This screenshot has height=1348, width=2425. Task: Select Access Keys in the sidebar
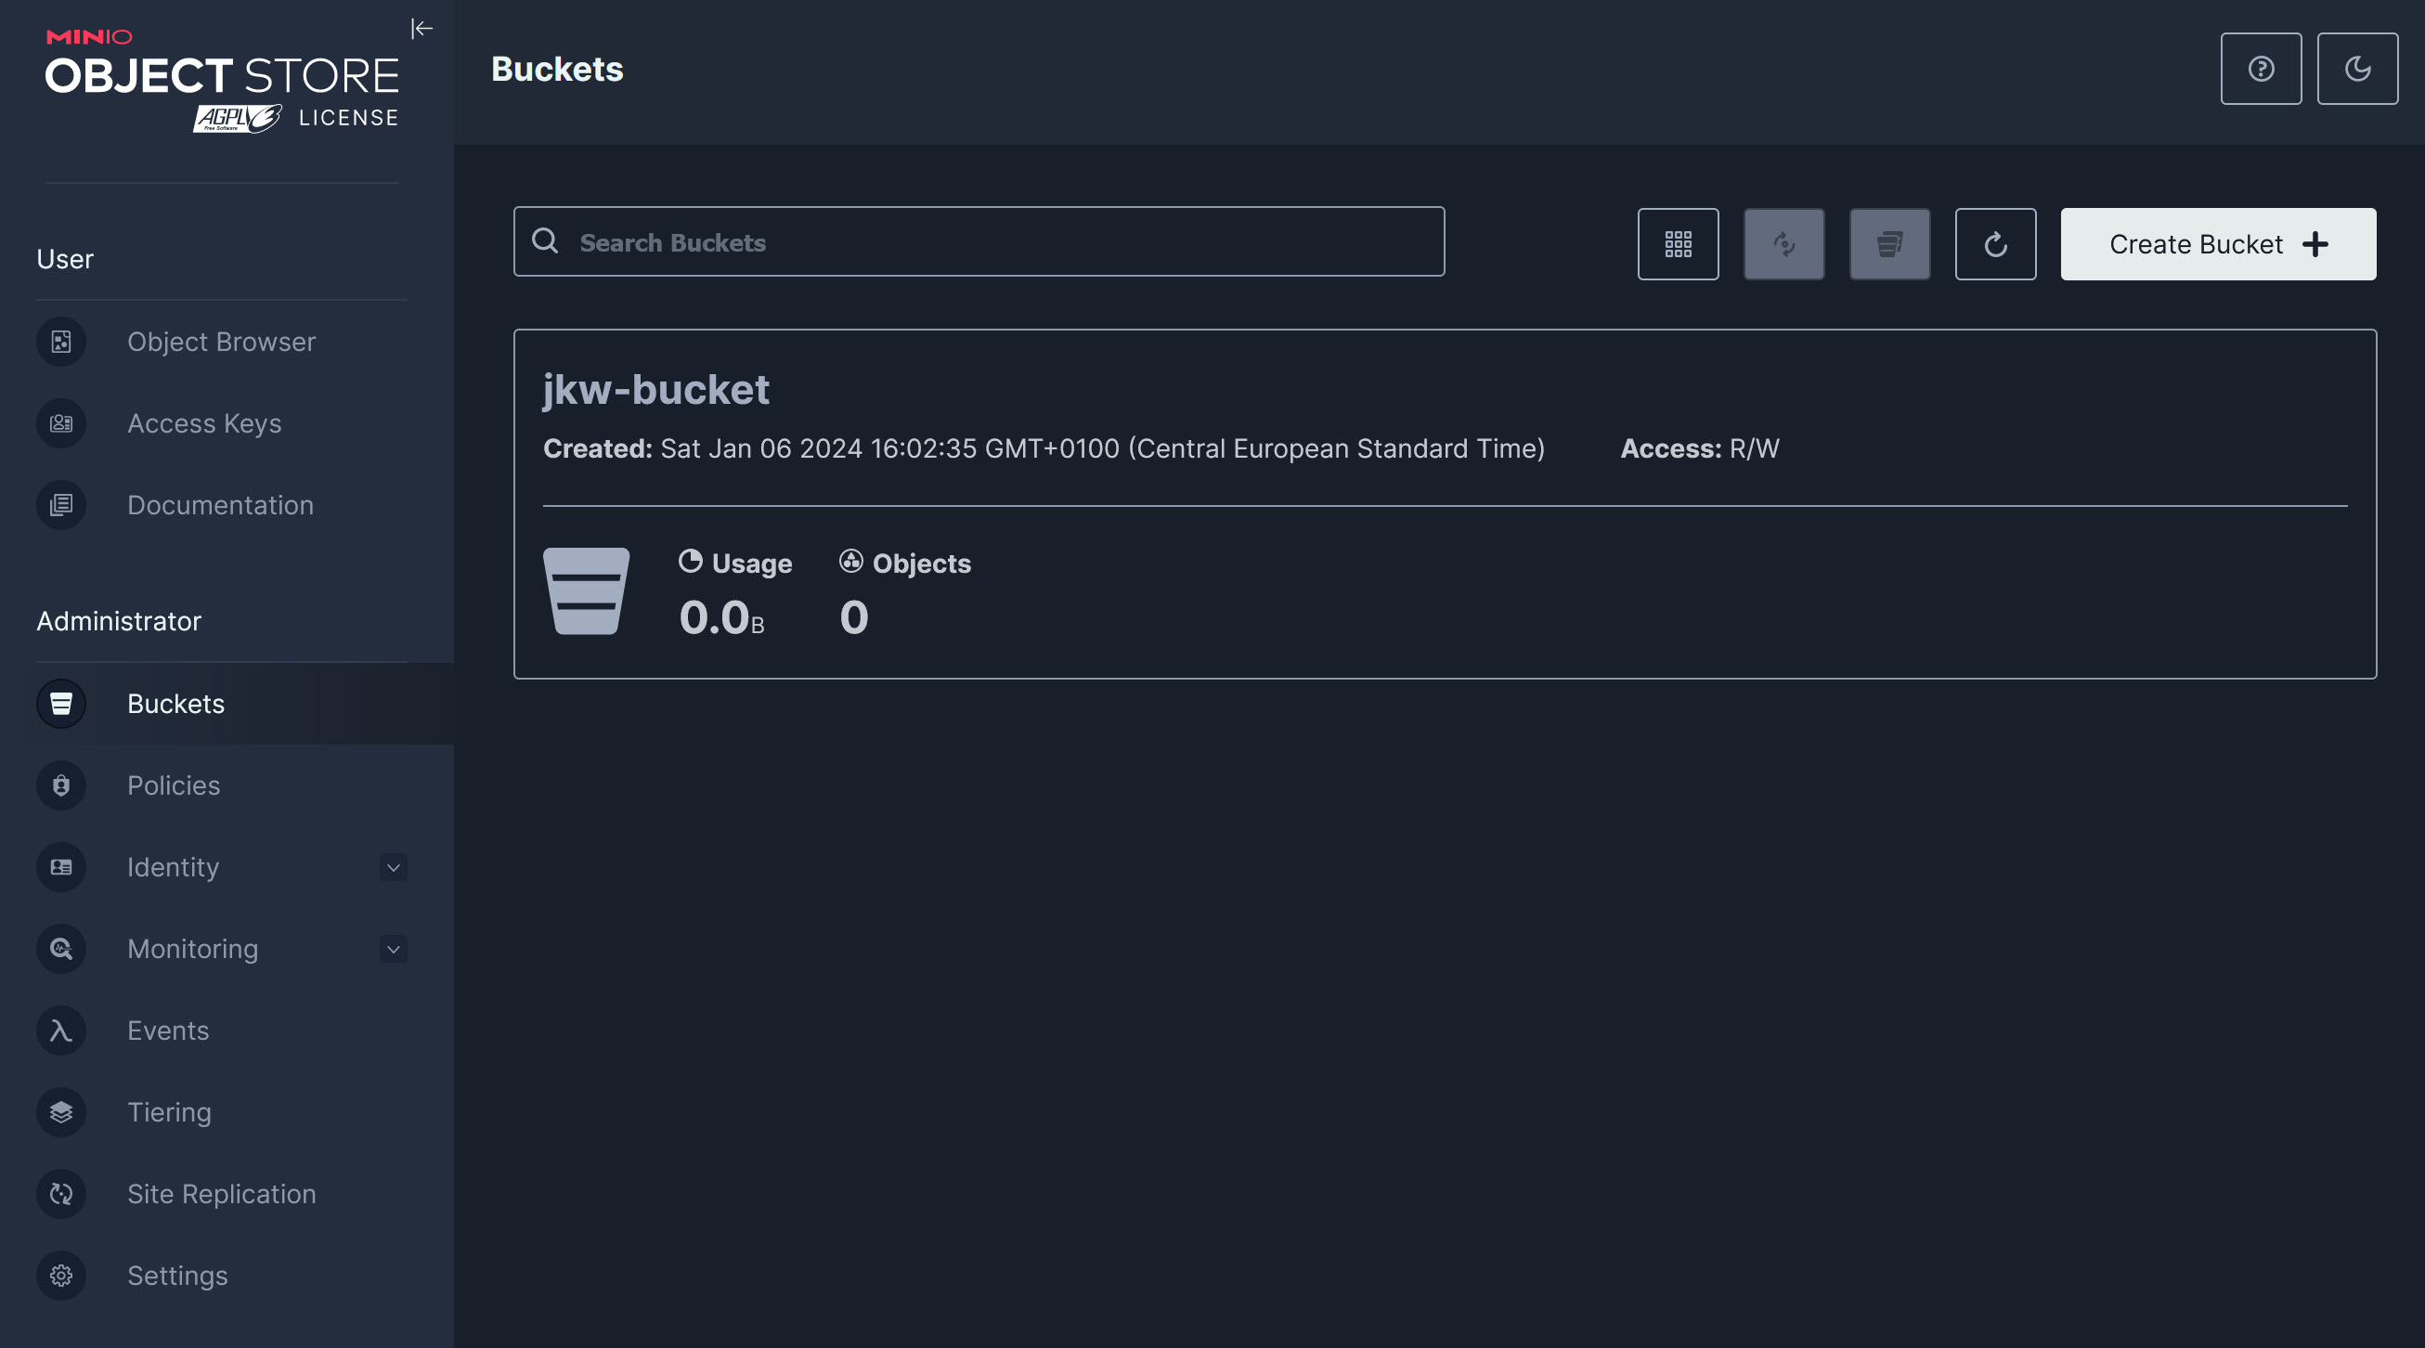pyautogui.click(x=203, y=423)
